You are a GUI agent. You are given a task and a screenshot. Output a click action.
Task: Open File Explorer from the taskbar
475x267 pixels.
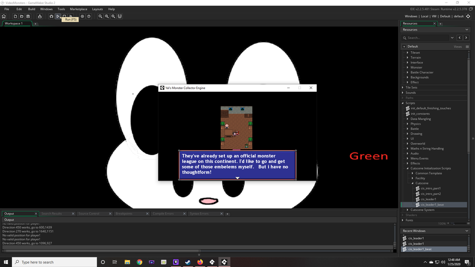[127, 262]
